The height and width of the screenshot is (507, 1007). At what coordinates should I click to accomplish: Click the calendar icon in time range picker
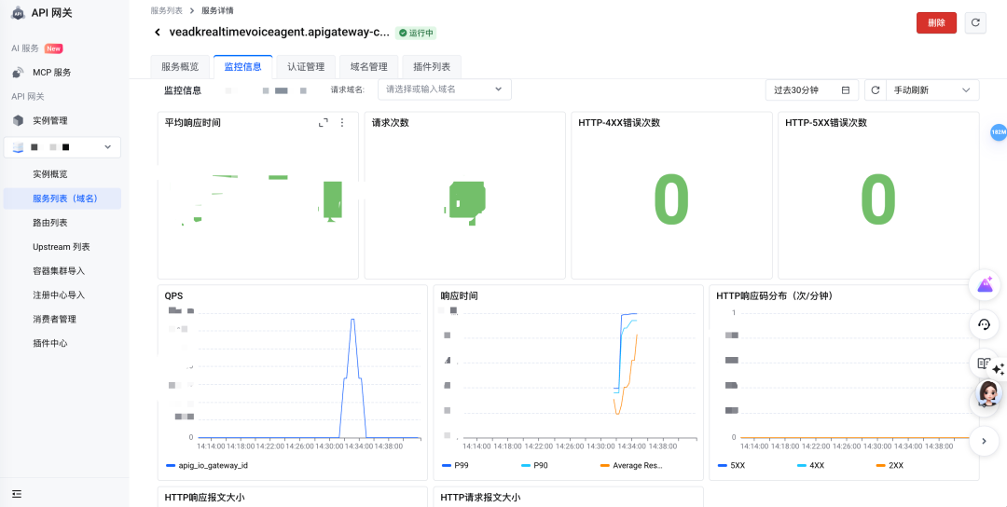[846, 90]
